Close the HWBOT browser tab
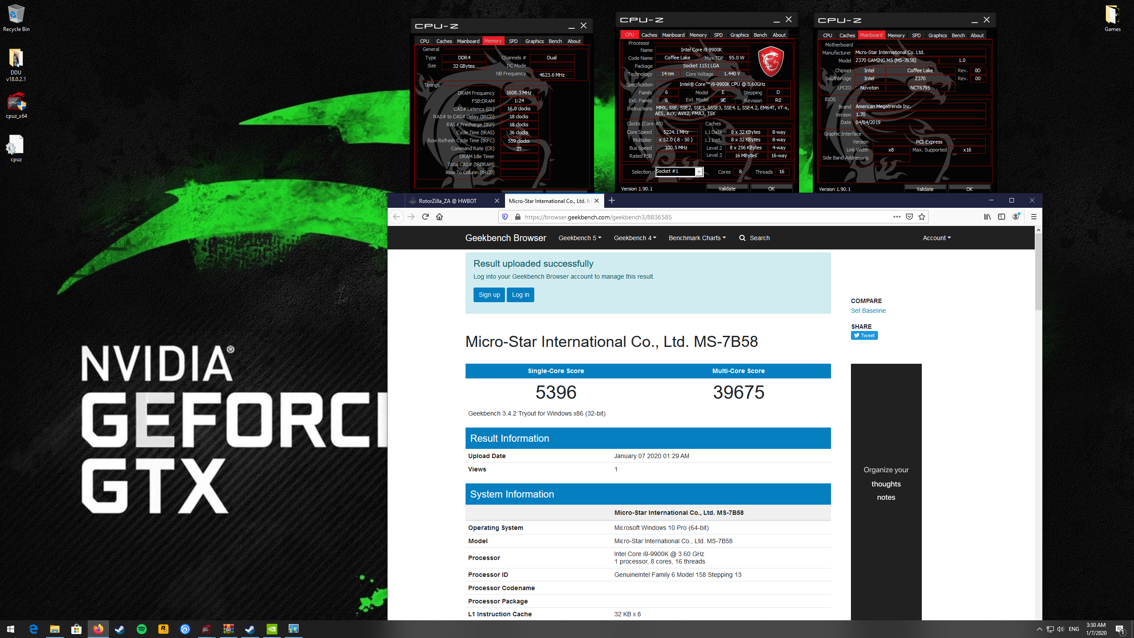The image size is (1134, 638). [x=497, y=201]
